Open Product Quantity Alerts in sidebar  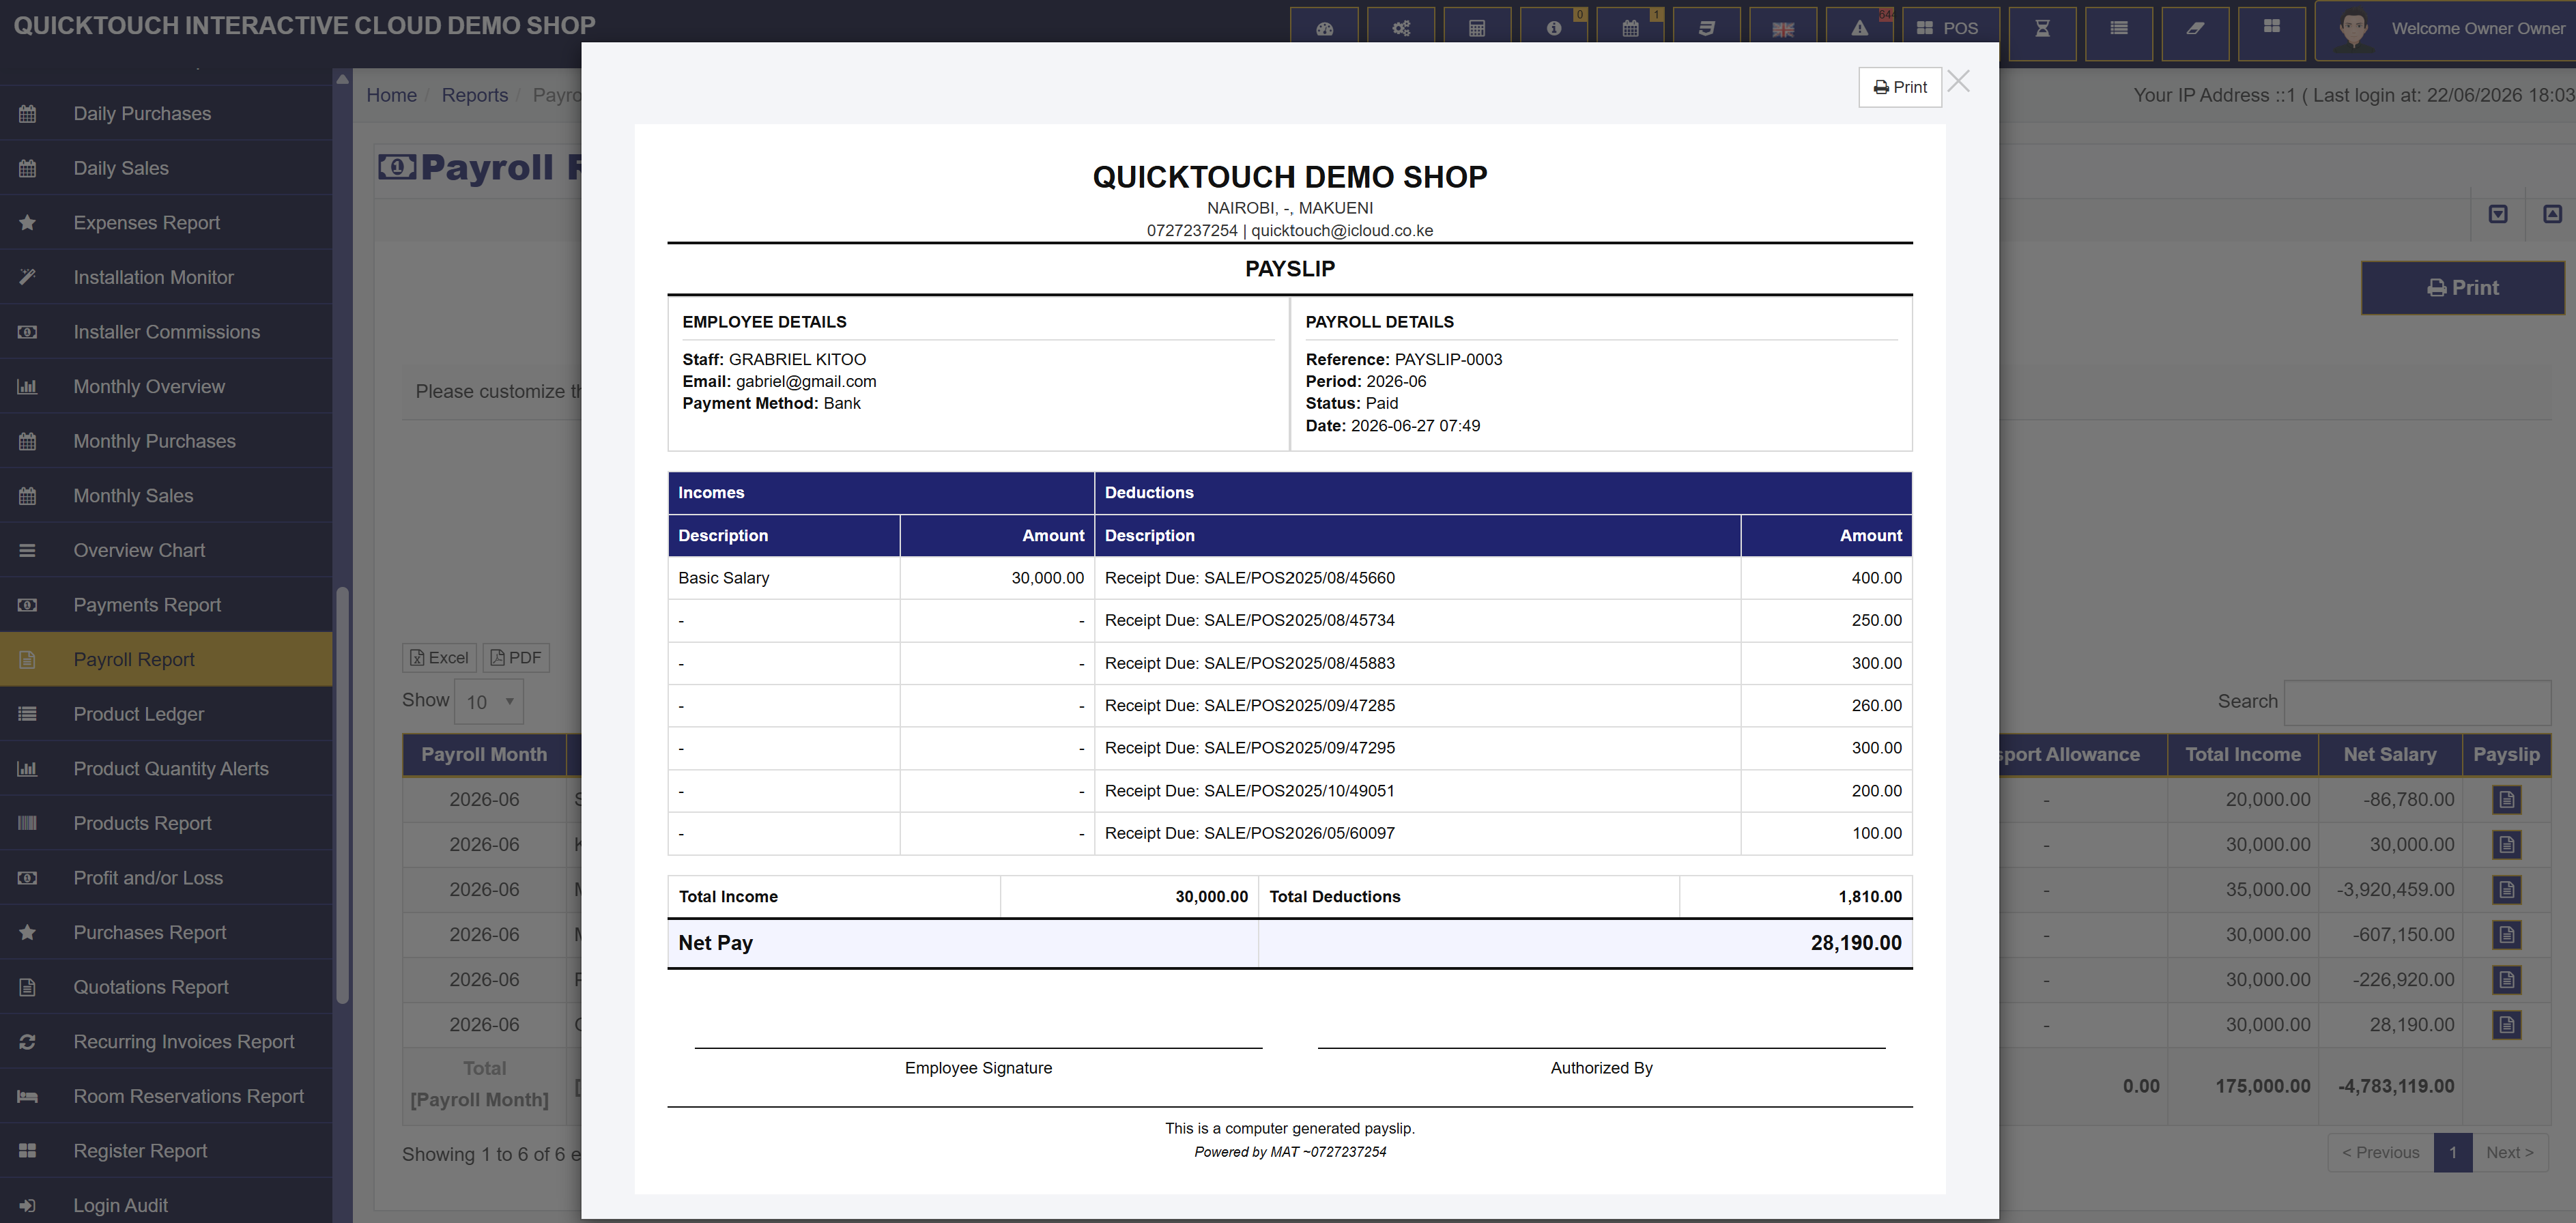pyautogui.click(x=166, y=769)
